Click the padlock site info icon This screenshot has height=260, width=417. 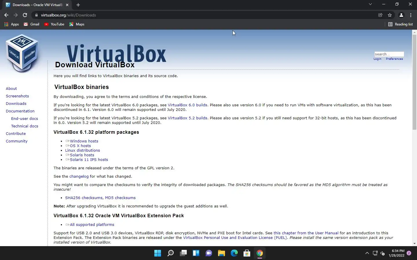(36, 15)
